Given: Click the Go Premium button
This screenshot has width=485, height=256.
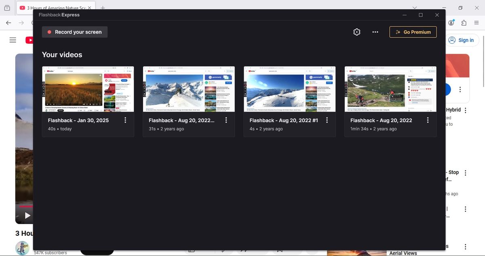Looking at the screenshot, I should click(413, 32).
